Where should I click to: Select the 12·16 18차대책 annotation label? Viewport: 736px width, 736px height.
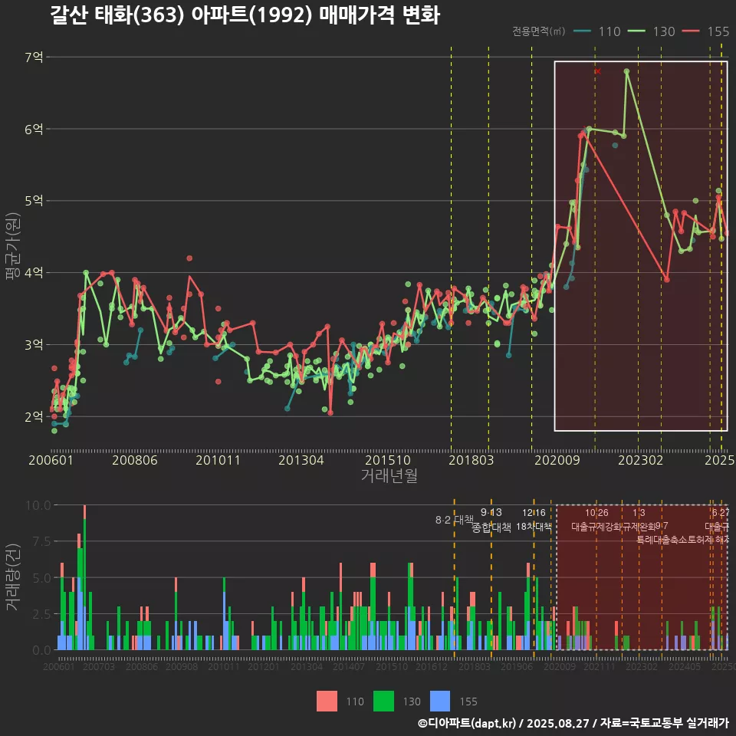click(534, 520)
